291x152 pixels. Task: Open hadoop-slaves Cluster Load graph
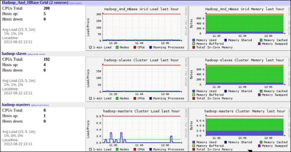(137, 79)
